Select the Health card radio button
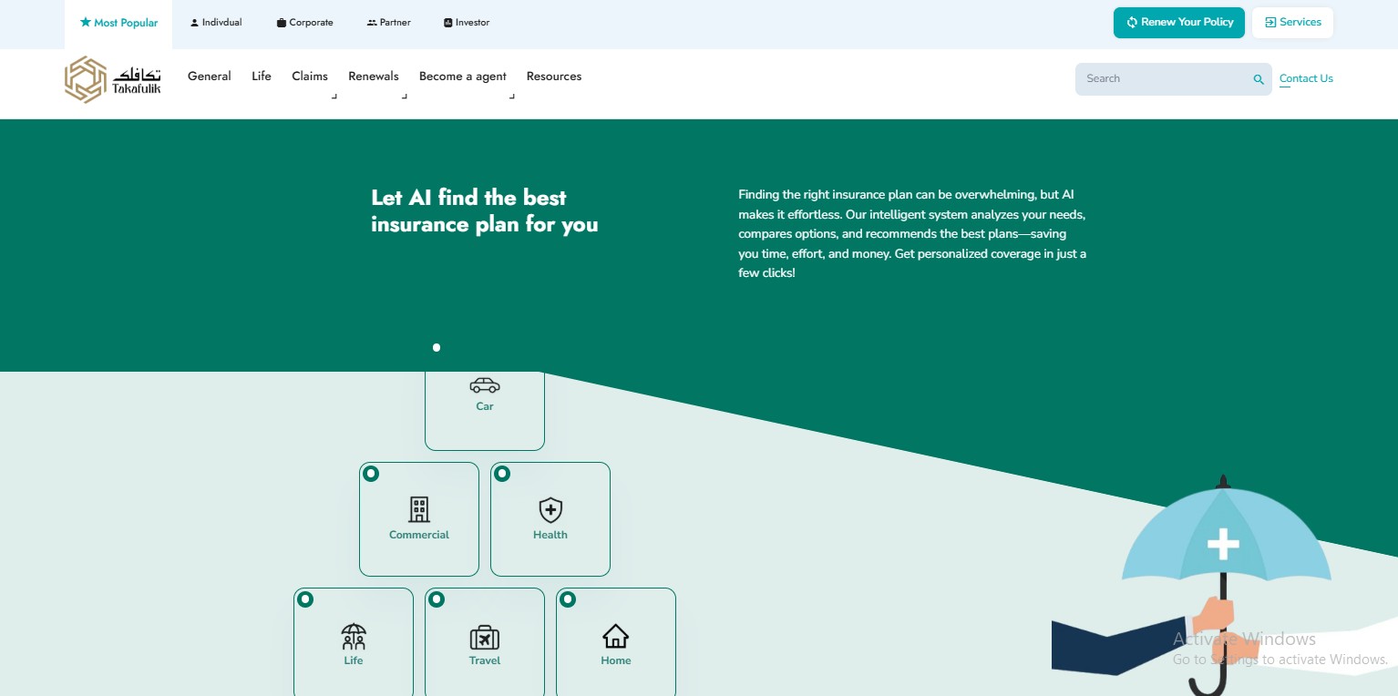The image size is (1398, 696). (x=502, y=474)
